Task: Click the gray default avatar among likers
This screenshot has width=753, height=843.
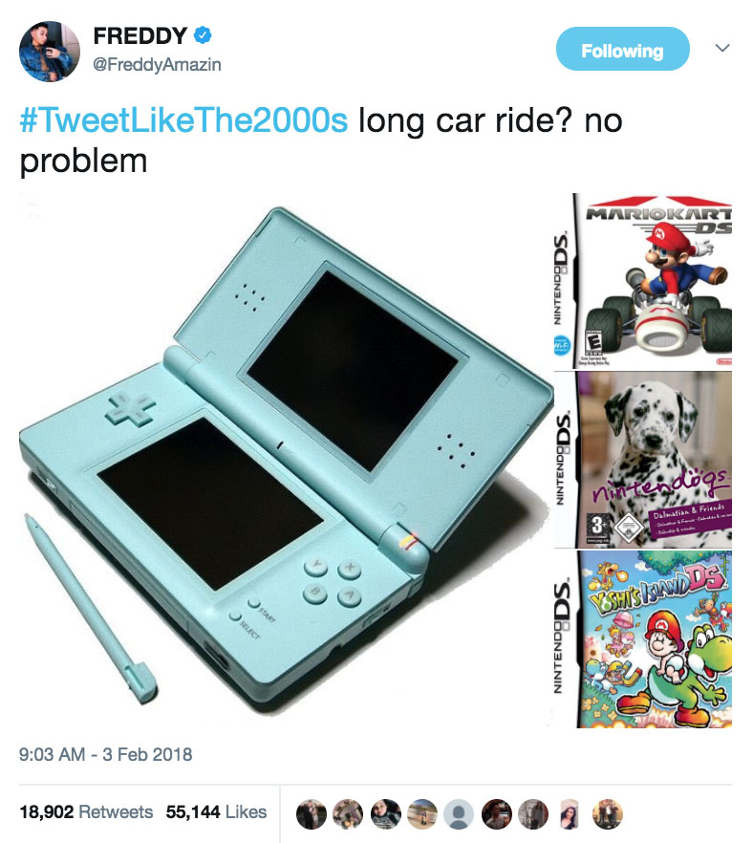Action: coord(458,814)
